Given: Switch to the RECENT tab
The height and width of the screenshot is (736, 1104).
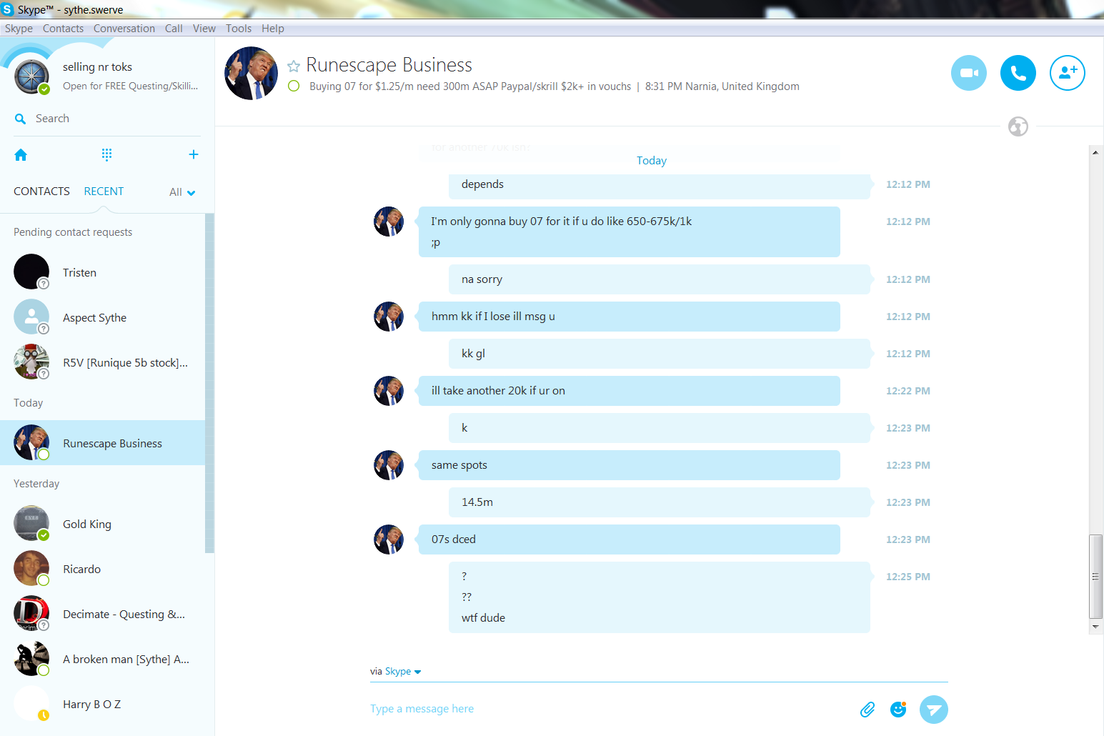Looking at the screenshot, I should point(104,192).
